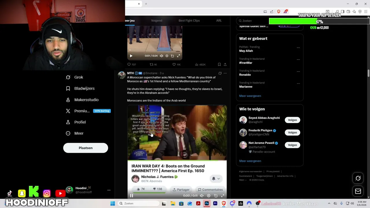Viewport: 370px width, 208px height.
Task: Open Grok from the sidebar
Action: (75, 77)
